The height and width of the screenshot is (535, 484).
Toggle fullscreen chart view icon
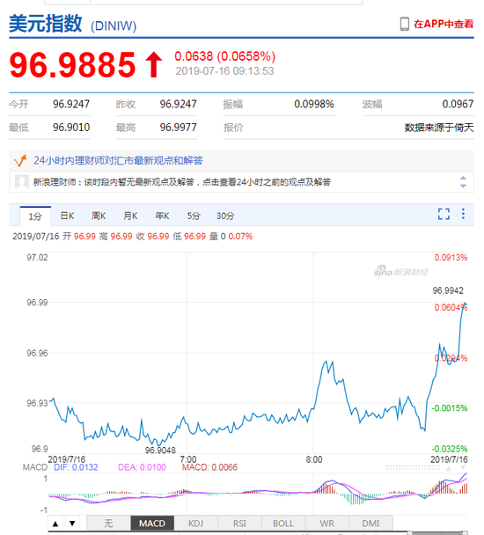pos(444,215)
